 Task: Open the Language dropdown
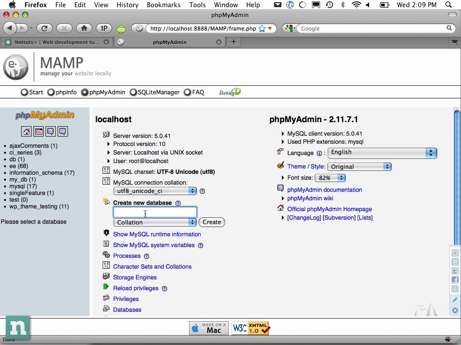(382, 153)
